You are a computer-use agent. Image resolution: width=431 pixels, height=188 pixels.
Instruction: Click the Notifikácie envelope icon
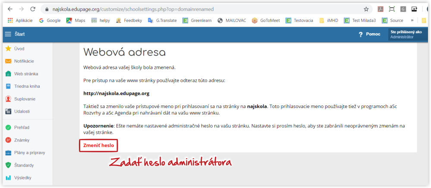(x=8, y=61)
